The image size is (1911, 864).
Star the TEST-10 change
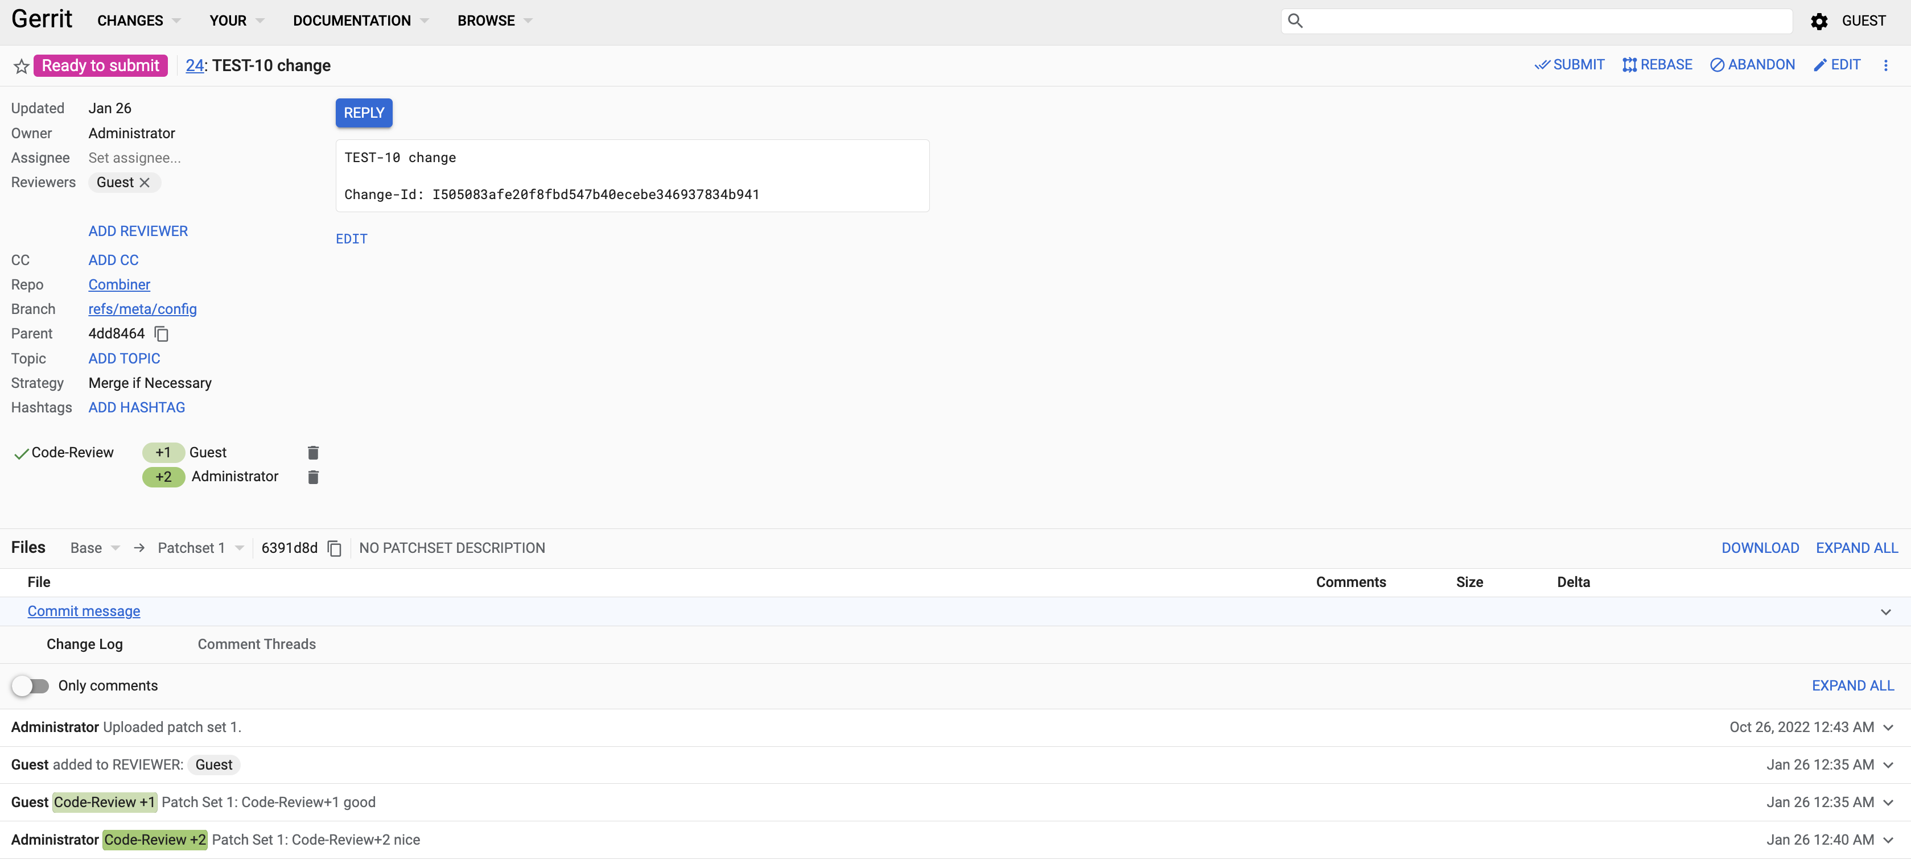coord(20,65)
